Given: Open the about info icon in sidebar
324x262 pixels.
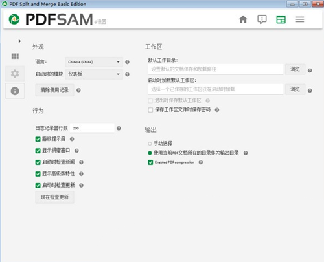Looking at the screenshot, I should click(15, 91).
